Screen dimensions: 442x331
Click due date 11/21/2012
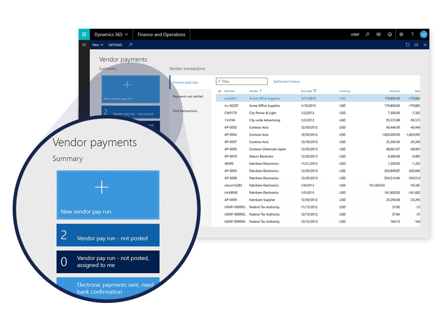click(309, 164)
